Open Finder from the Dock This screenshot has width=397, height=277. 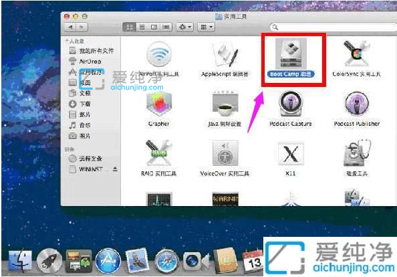pos(21,262)
